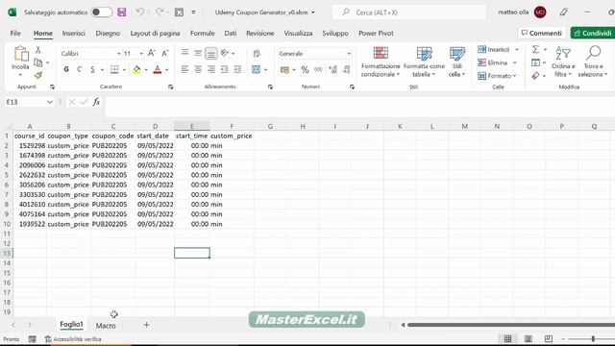Click merge and center icon
The image size is (615, 346).
pos(257,69)
